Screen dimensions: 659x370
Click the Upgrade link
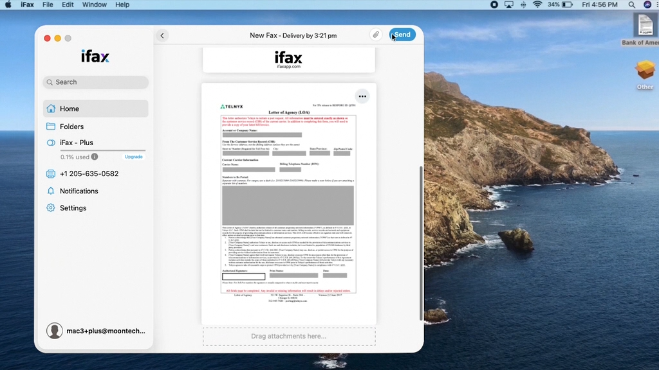pos(134,157)
